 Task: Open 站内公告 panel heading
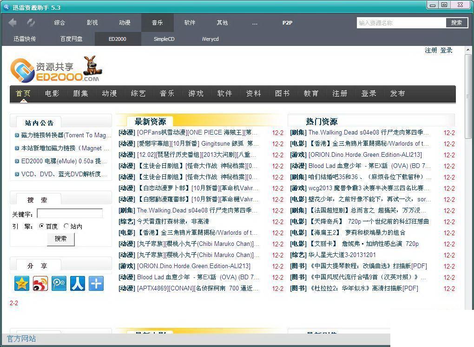click(x=39, y=123)
